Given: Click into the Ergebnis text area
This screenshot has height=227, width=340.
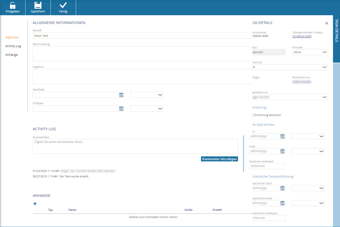Looking at the screenshot, I should pyautogui.click(x=142, y=77).
